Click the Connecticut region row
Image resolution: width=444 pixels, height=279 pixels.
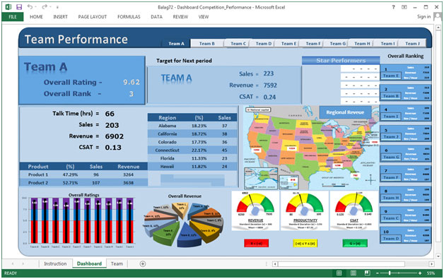(x=192, y=150)
